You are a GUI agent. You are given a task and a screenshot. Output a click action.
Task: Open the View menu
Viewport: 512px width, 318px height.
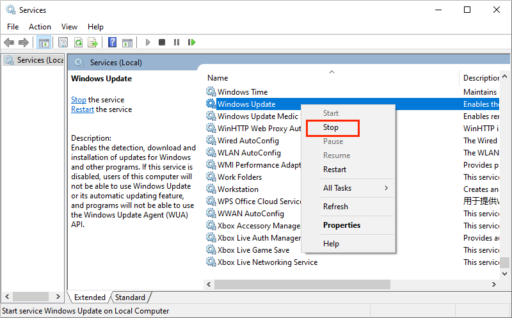click(x=69, y=27)
